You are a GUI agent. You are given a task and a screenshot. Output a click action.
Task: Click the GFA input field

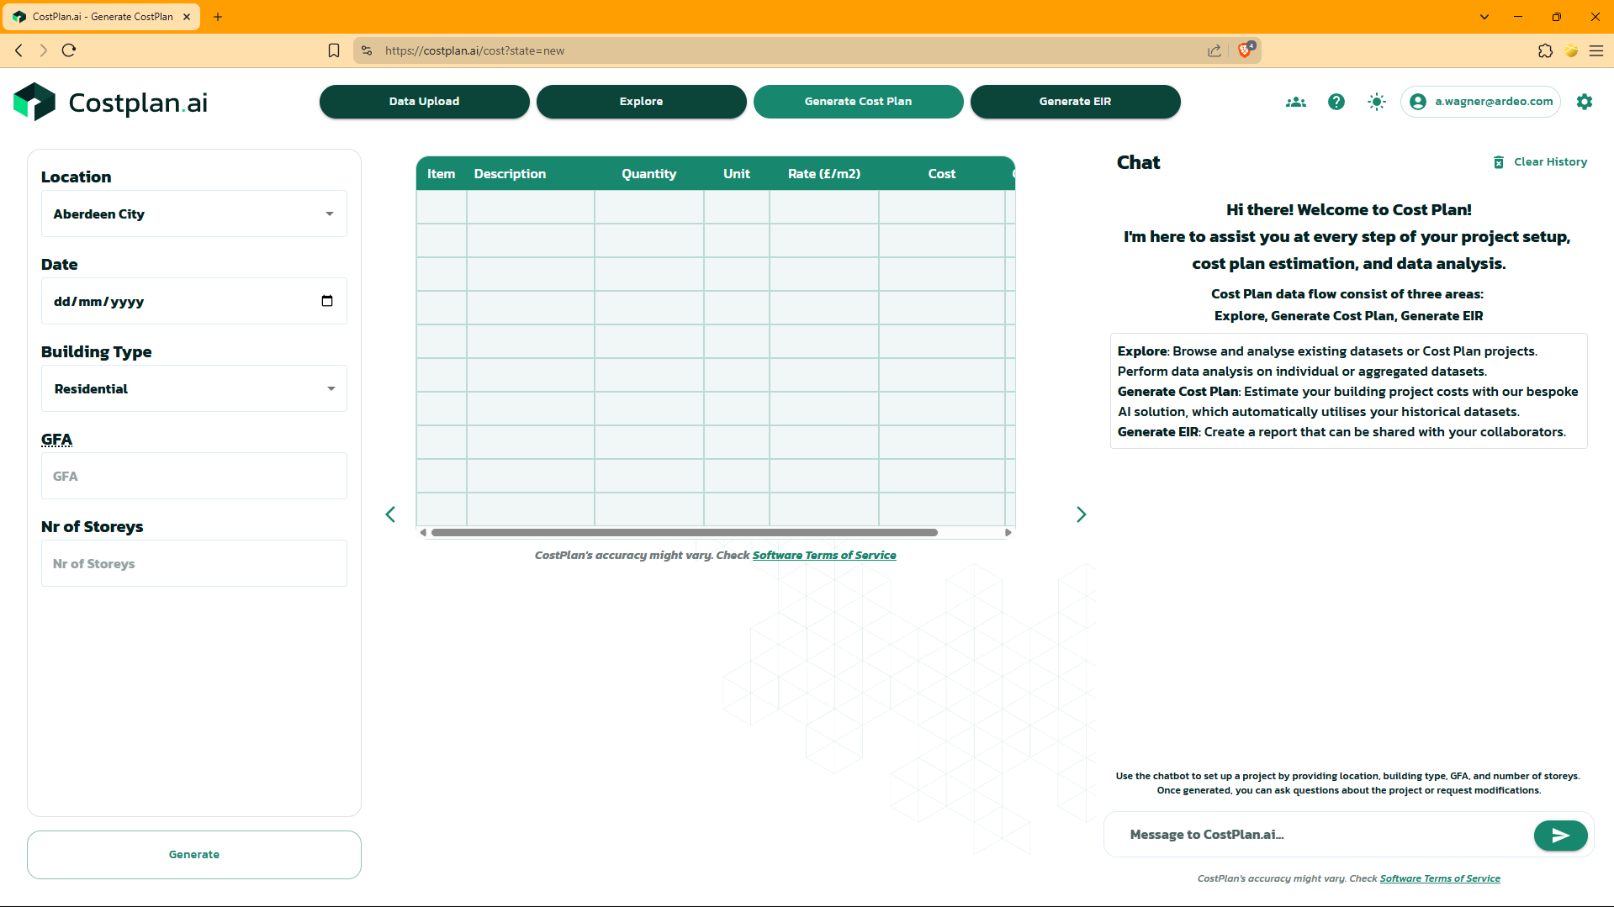(x=193, y=476)
